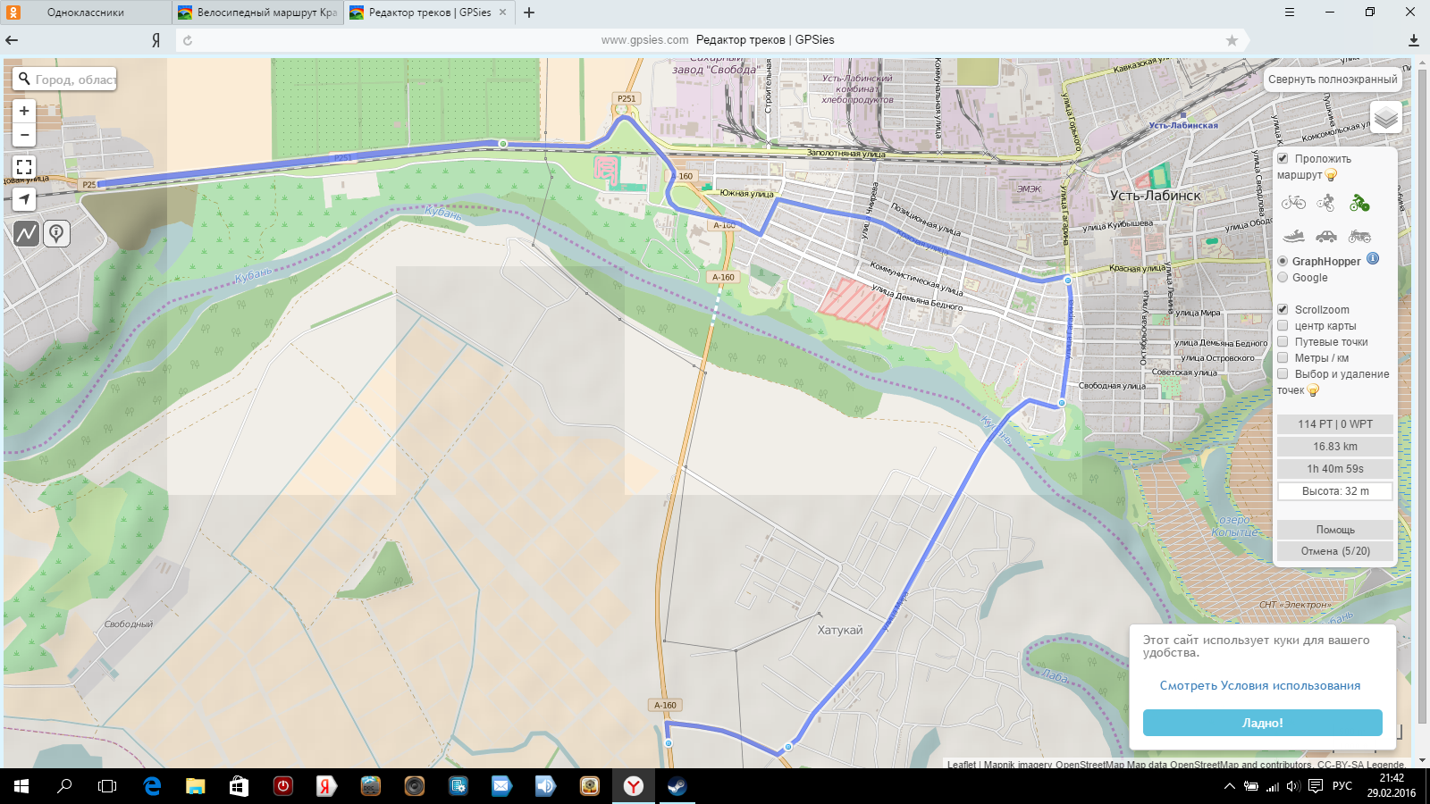Select the car routing mode icon
This screenshot has height=804, width=1430.
tap(1326, 236)
